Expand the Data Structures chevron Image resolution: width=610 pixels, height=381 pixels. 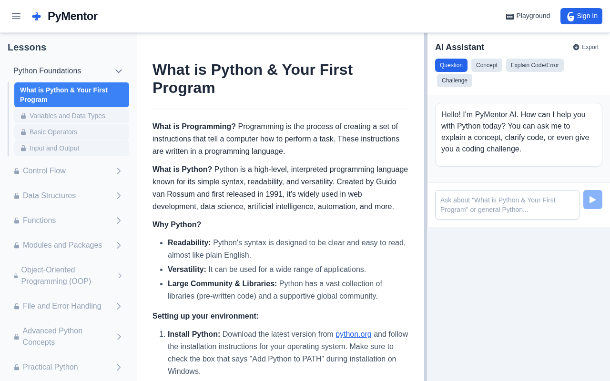click(119, 196)
